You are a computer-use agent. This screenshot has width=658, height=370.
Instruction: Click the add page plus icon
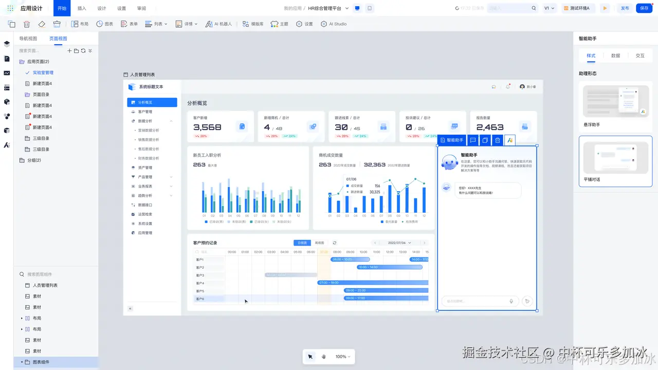[x=70, y=51]
